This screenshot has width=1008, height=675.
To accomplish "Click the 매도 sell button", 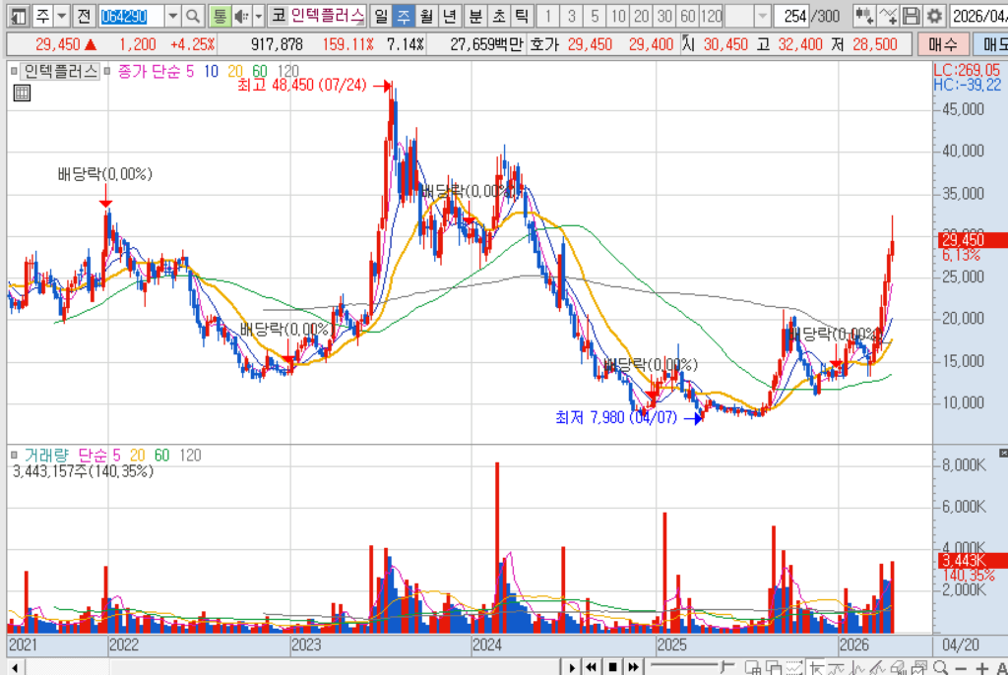I will [x=991, y=44].
